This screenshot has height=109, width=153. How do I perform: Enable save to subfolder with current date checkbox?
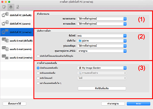(38, 56)
